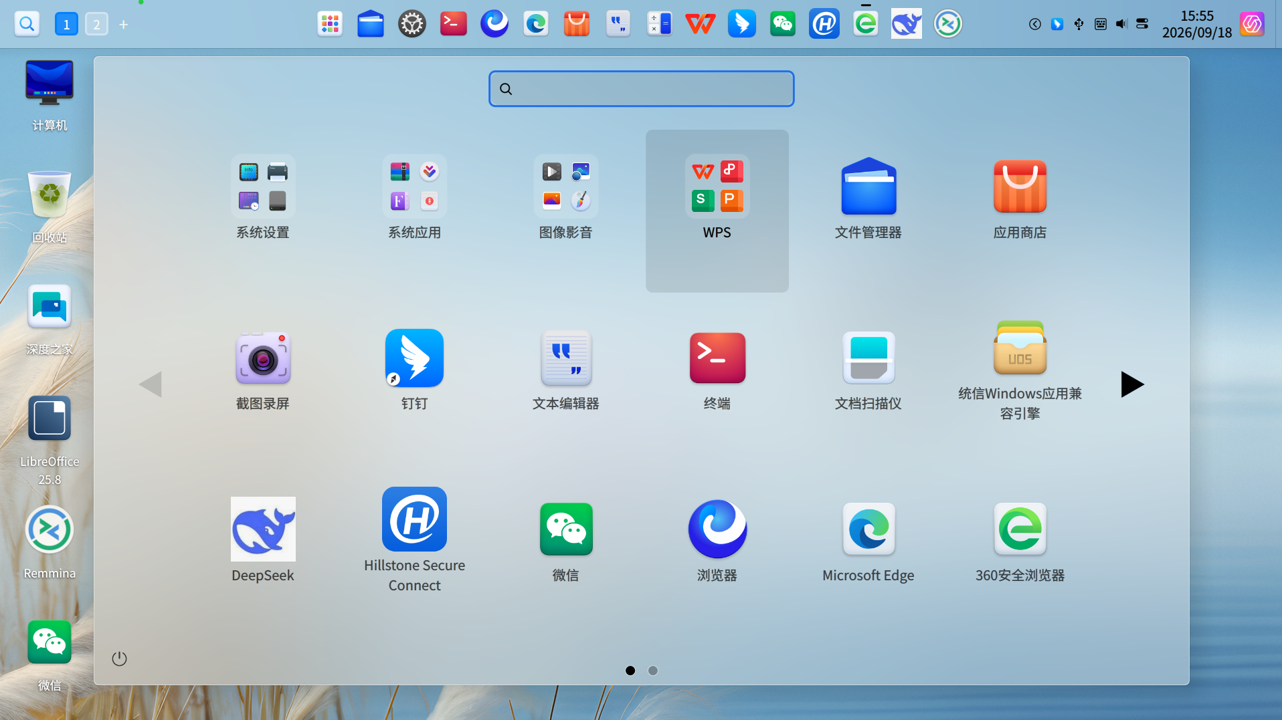The height and width of the screenshot is (720, 1282).
Task: Select the second page indicator dot
Action: click(x=653, y=671)
